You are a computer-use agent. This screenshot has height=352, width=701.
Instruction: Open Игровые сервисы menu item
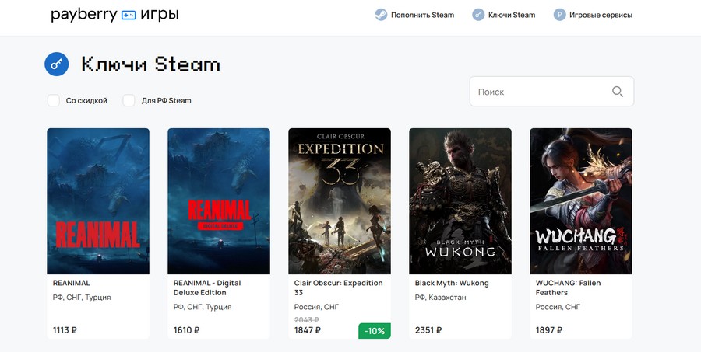[601, 15]
